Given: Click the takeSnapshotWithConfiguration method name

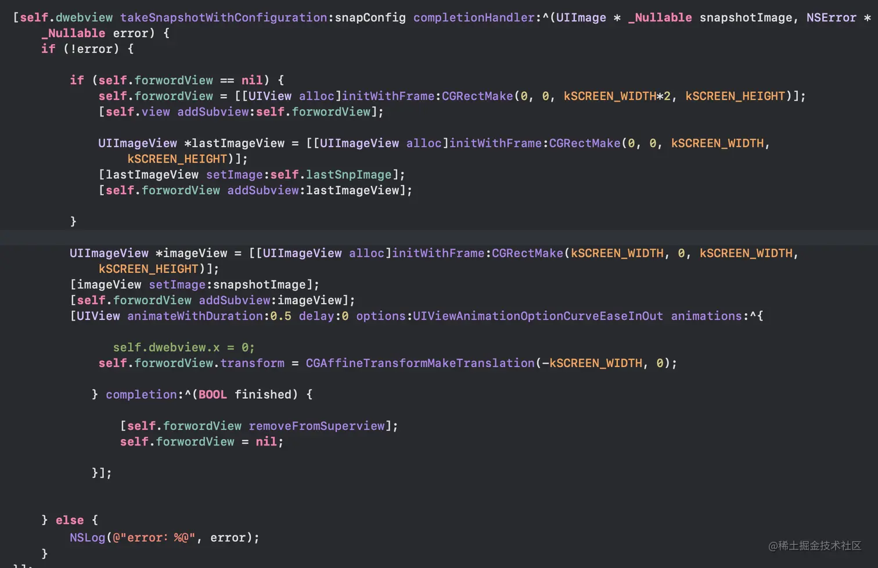Looking at the screenshot, I should pyautogui.click(x=224, y=17).
